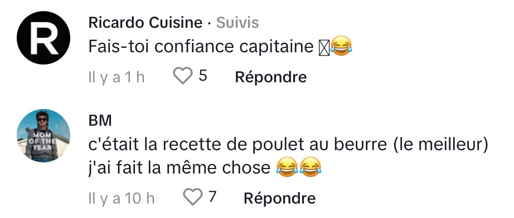
Task: Reply to Ricardo Cuisine's comment
Action: coord(271,77)
